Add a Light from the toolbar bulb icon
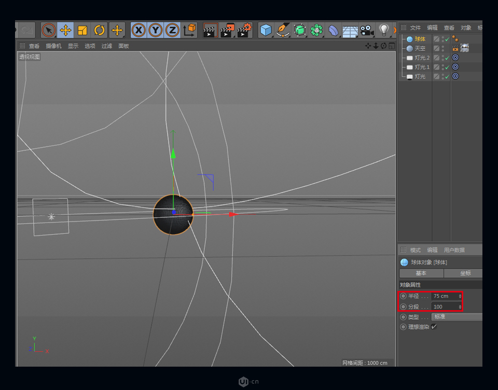The height and width of the screenshot is (390, 498). coord(384,30)
